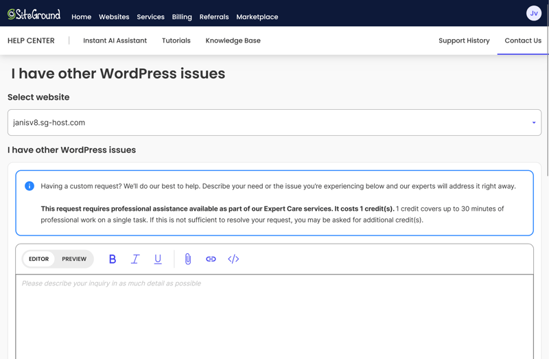549x359 pixels.
Task: Click into the inquiry description text area
Action: tap(274, 317)
